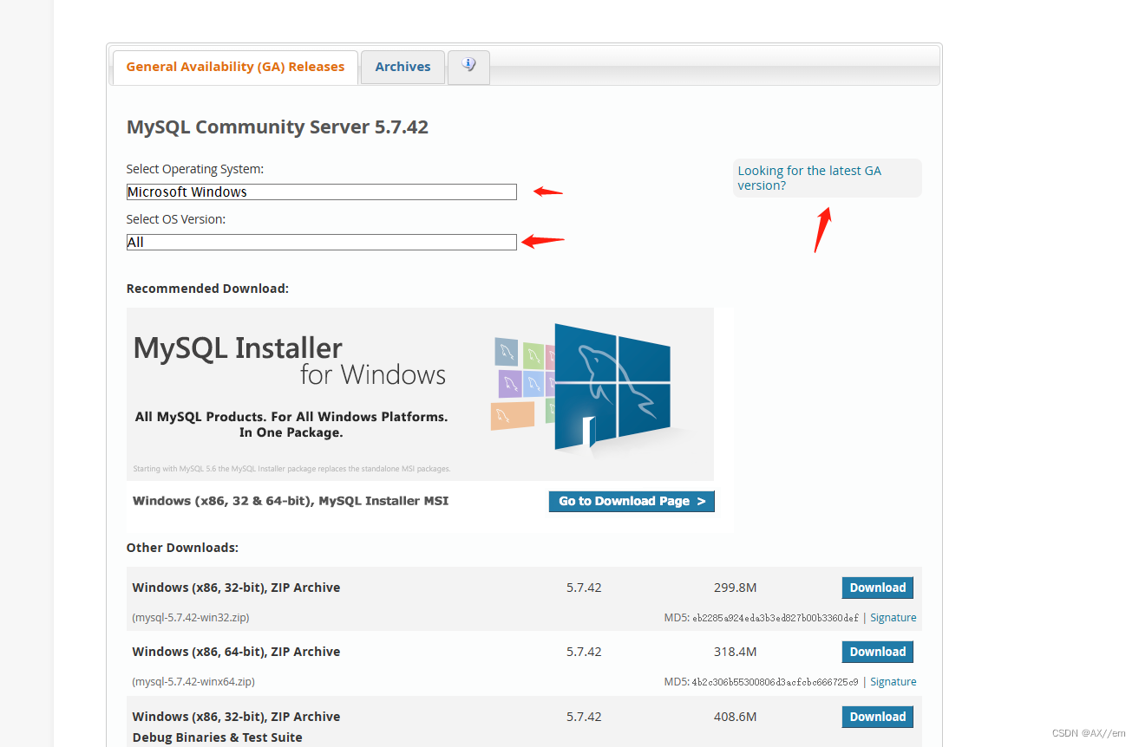Expand the Select OS Version dropdown
The image size is (1139, 747).
(322, 242)
